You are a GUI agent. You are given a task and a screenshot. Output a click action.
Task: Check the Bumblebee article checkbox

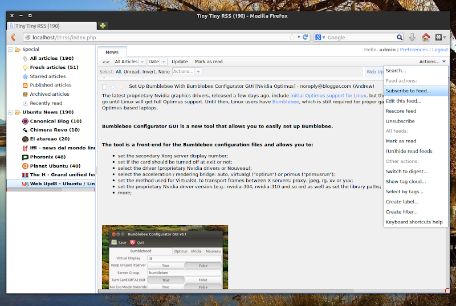coord(105,87)
